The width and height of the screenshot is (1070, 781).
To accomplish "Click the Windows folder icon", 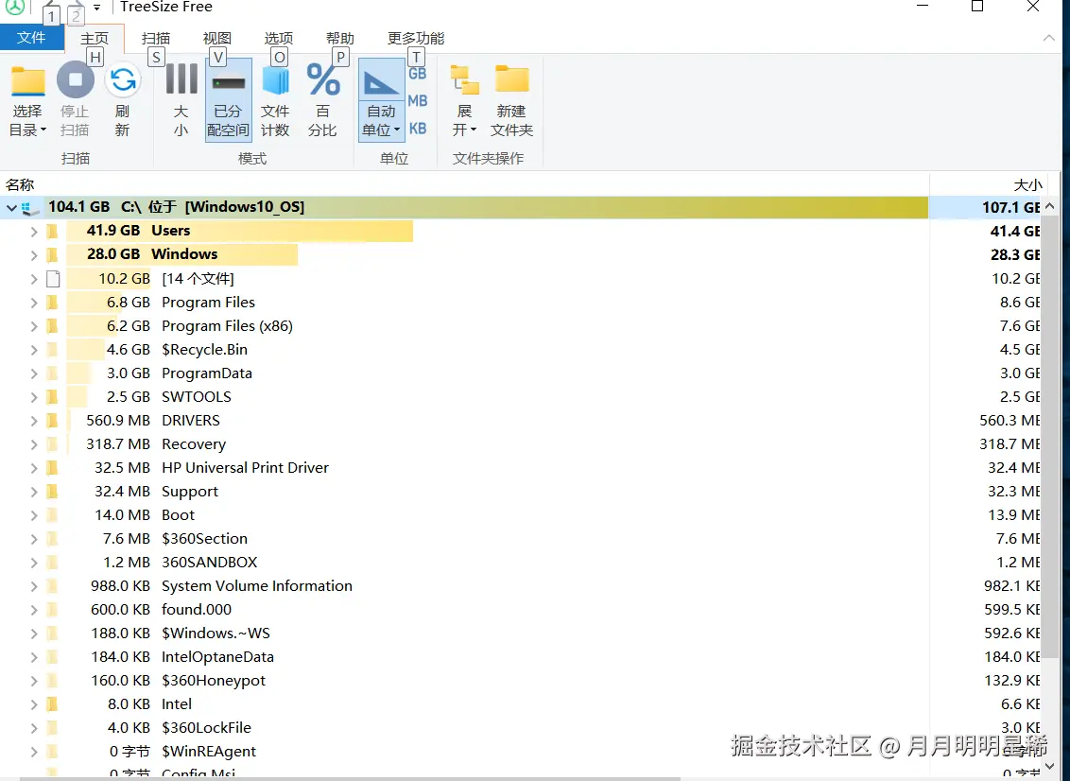I will 53,255.
